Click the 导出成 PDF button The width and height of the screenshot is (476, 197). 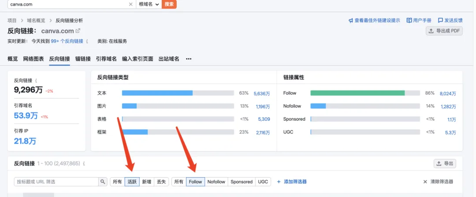[x=444, y=31]
